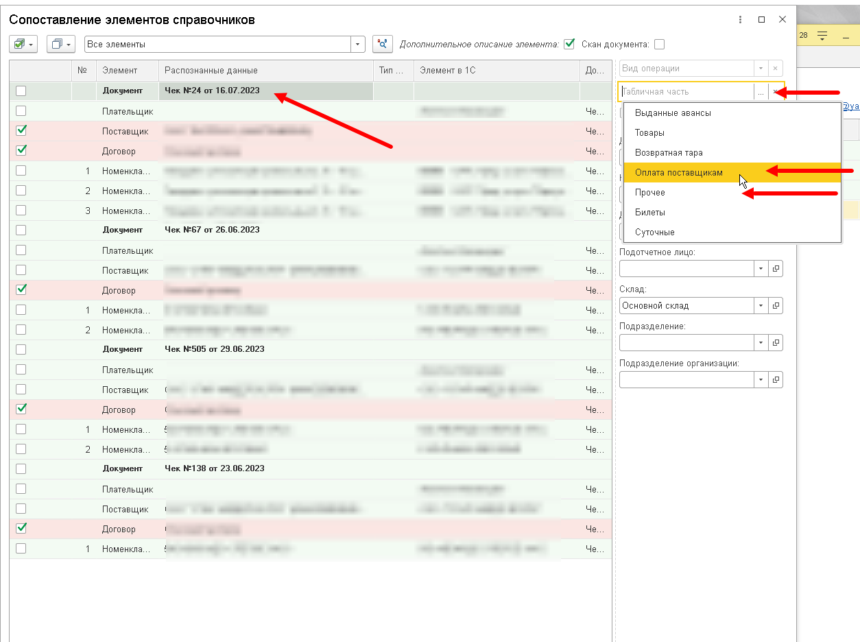This screenshot has height=642, width=860.
Task: Open the copy-pages toolbar button menu
Action: click(61, 44)
